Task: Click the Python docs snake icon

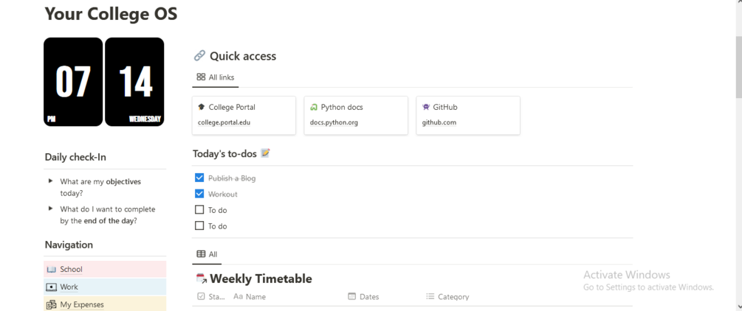Action: click(314, 107)
